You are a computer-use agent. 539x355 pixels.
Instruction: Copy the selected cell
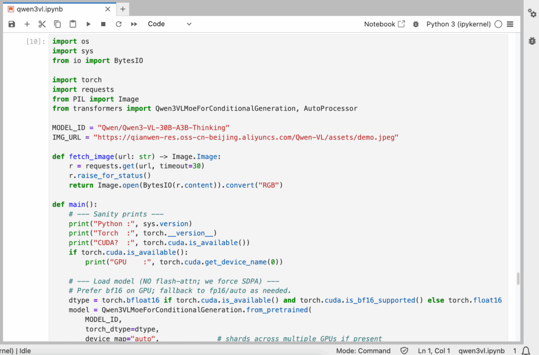(x=57, y=24)
